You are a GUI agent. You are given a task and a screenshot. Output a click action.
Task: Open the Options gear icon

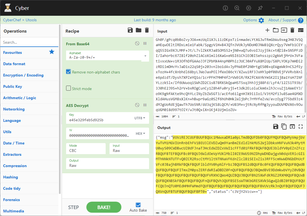261,20
